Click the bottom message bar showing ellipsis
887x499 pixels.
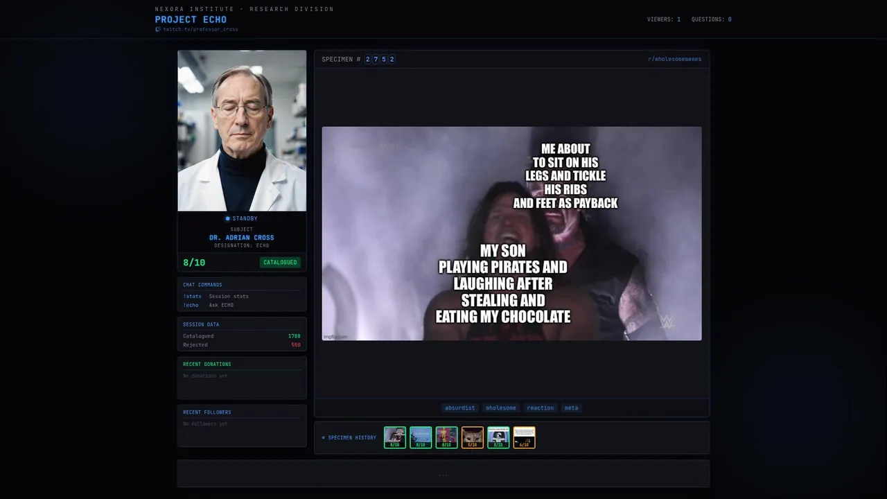coord(443,474)
